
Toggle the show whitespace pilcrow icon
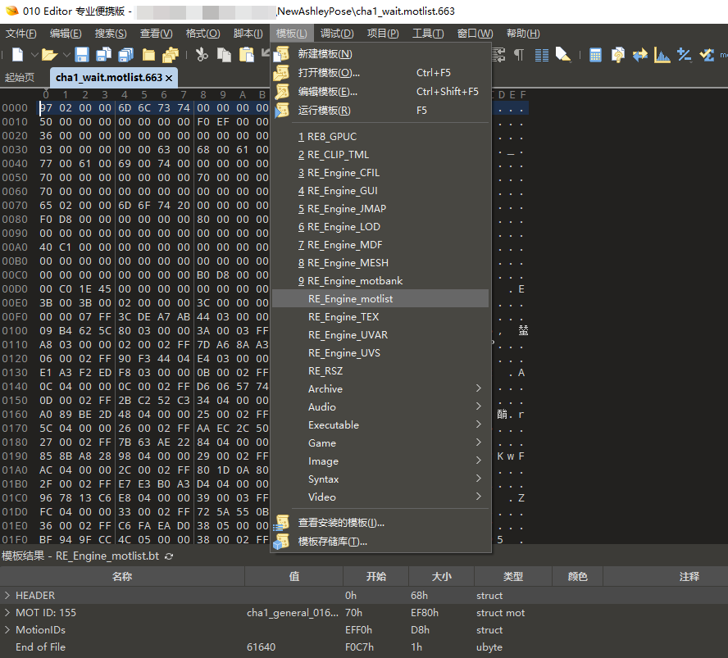[x=519, y=55]
